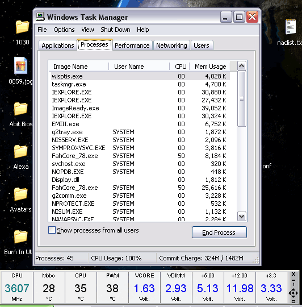The height and width of the screenshot is (307, 302).
Task: Close the hardware monitor bar with X
Action: click(293, 274)
